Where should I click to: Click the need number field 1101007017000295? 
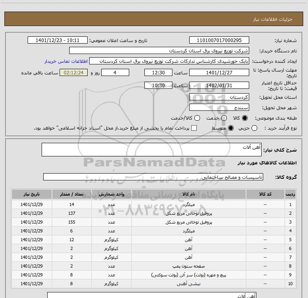pyautogui.click(x=219, y=40)
